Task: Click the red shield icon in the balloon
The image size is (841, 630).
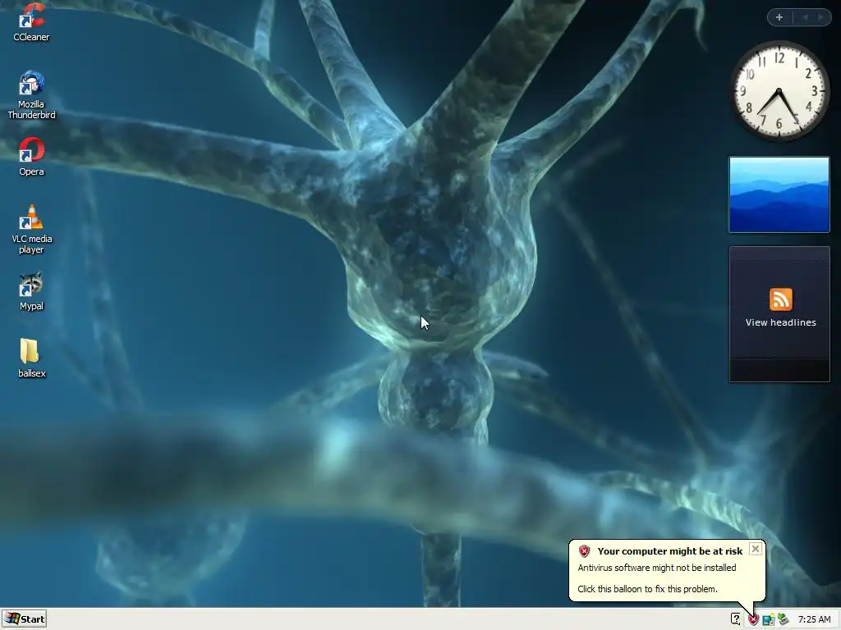Action: [584, 550]
